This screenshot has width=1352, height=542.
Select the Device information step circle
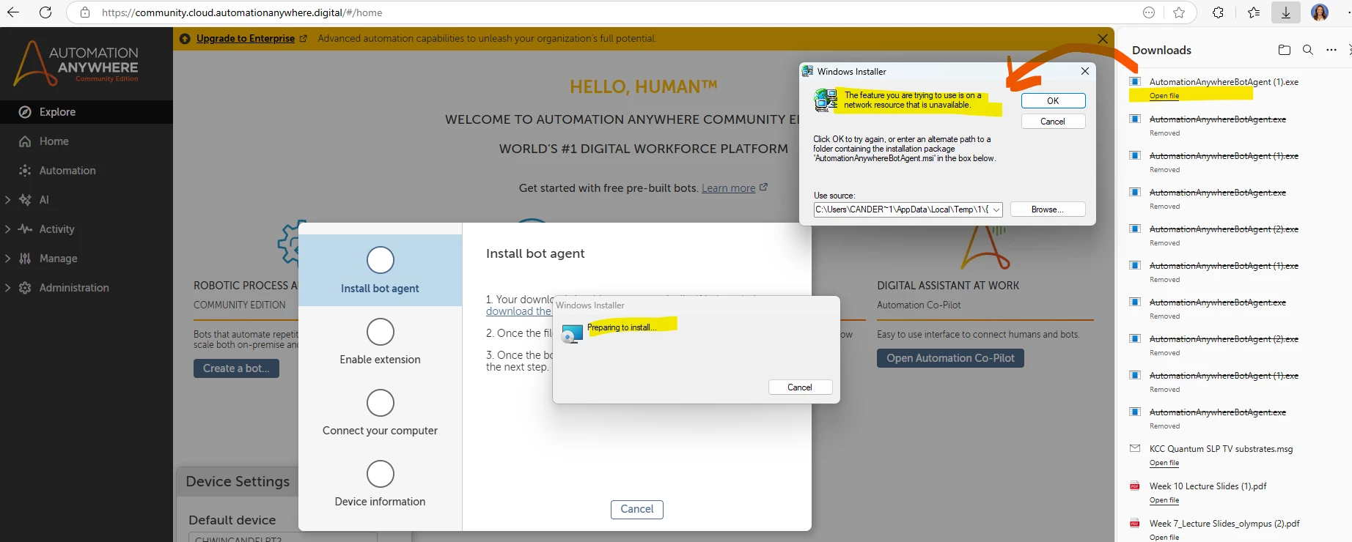point(381,474)
